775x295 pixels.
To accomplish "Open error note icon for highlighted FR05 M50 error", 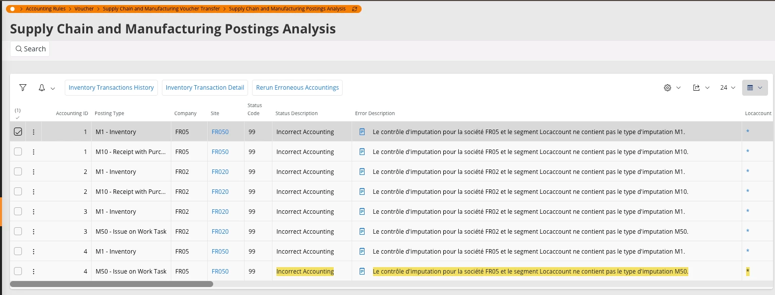I will pos(362,272).
